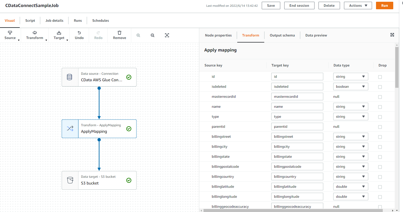The height and width of the screenshot is (212, 403).
Task: Zoom out of the job canvas
Action: 152,35
